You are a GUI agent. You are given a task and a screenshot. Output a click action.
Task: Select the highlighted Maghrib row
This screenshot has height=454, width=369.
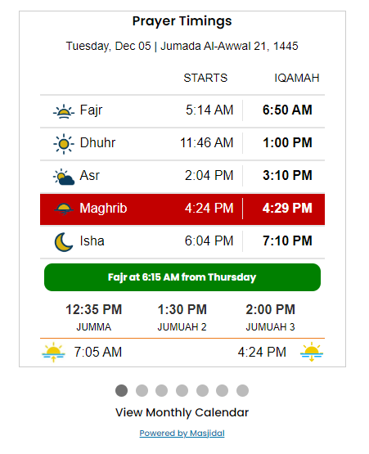(182, 209)
